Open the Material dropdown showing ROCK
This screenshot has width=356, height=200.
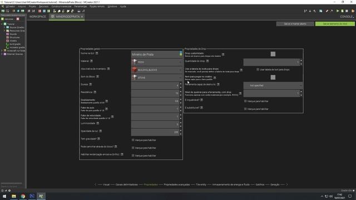tap(157, 62)
